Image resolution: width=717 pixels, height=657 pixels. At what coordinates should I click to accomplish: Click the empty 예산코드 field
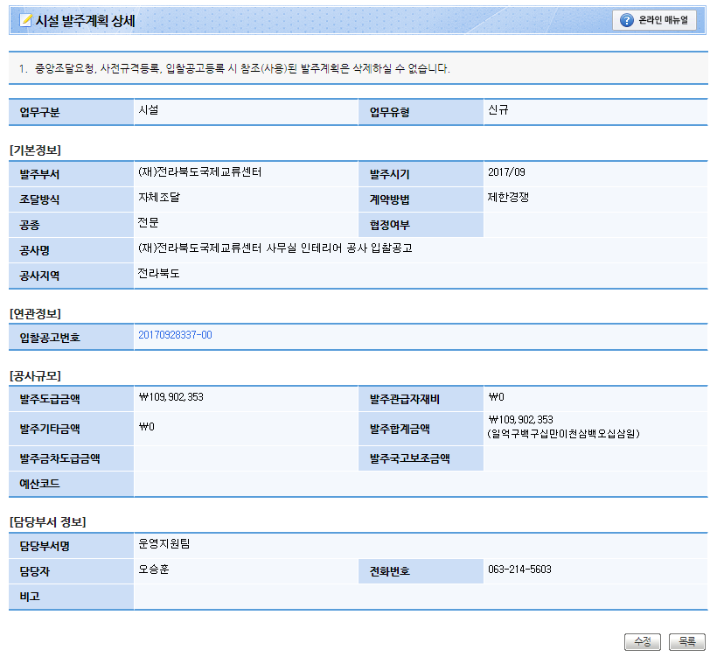420,484
